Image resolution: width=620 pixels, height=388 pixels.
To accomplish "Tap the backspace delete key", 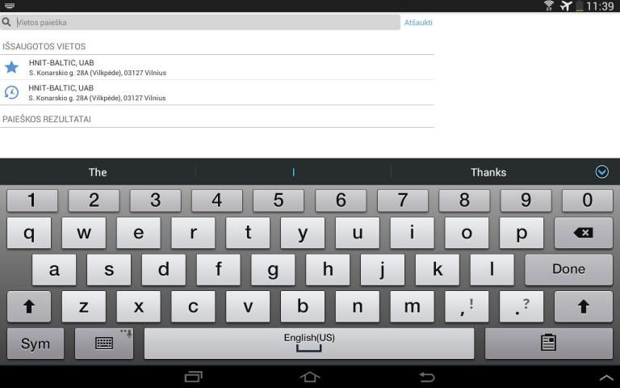I will point(583,233).
